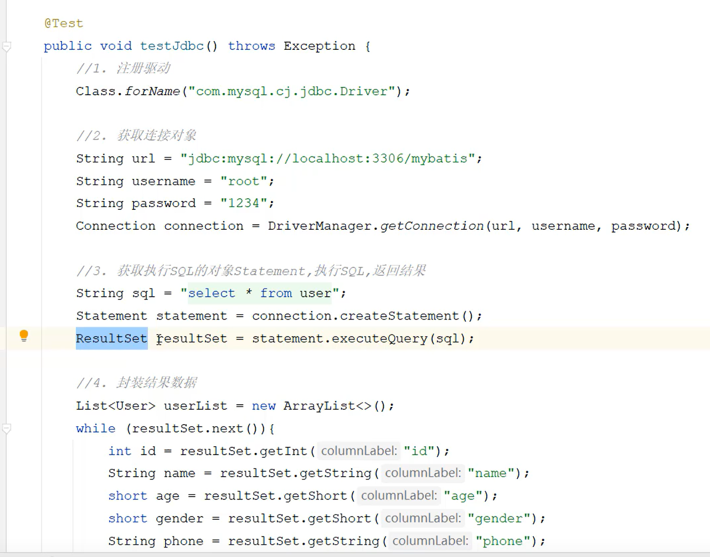This screenshot has height=557, width=710.
Task: Click the "com.mysql.cj.jdbc.Driver" string
Action: [292, 91]
